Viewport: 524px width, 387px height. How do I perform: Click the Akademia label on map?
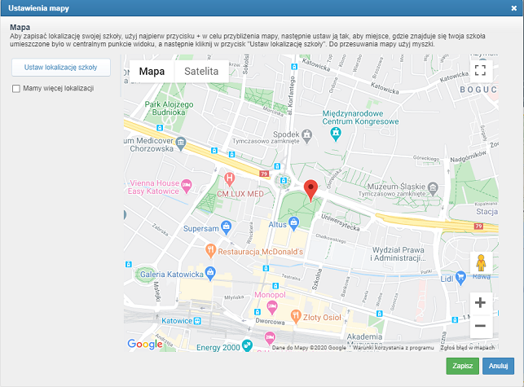click(364, 336)
